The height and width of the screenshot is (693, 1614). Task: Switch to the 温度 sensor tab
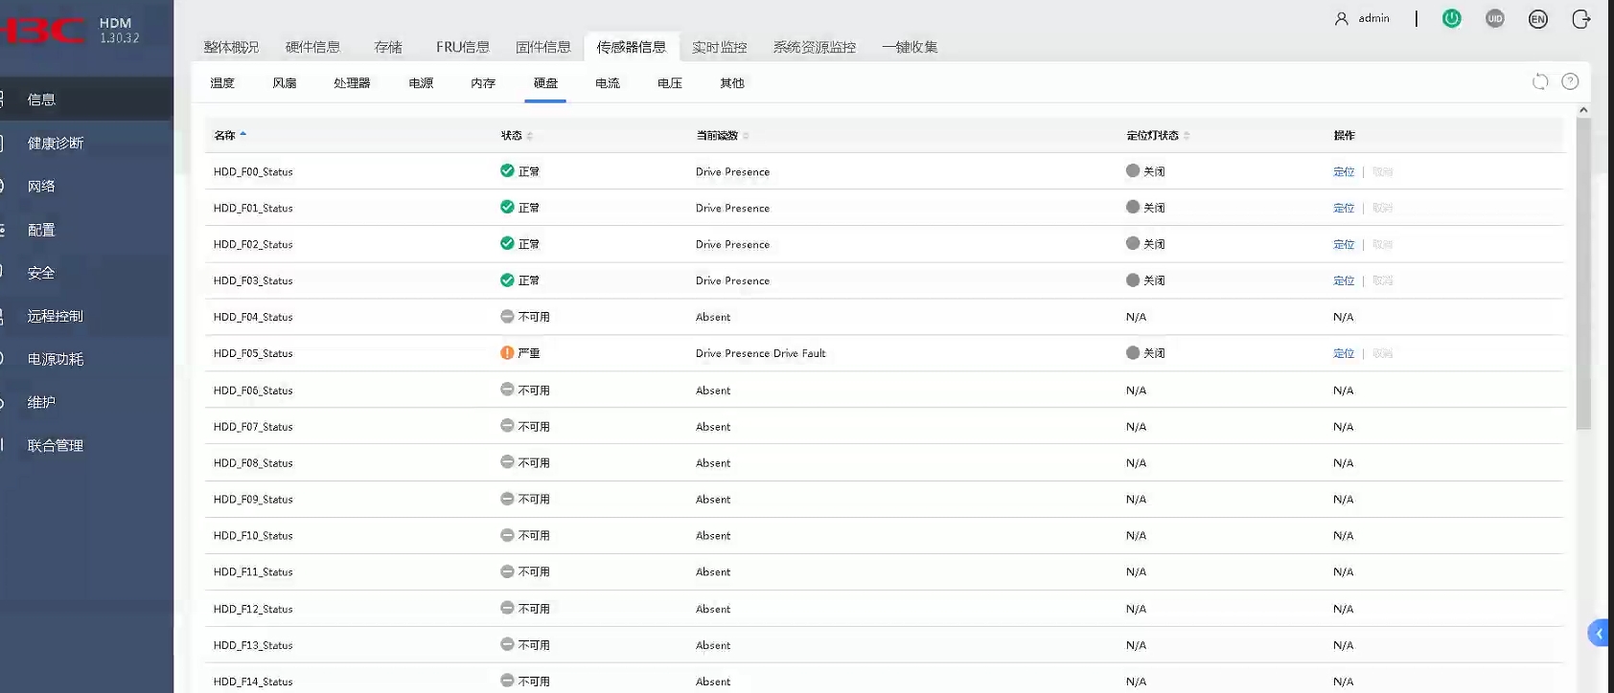coord(222,83)
